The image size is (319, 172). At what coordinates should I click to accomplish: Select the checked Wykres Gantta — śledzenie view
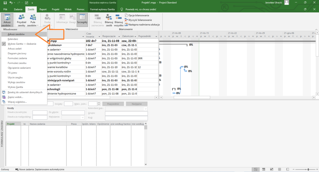coord(21,44)
